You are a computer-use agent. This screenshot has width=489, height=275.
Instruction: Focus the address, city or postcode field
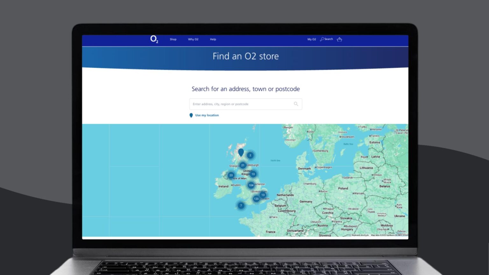pos(246,104)
